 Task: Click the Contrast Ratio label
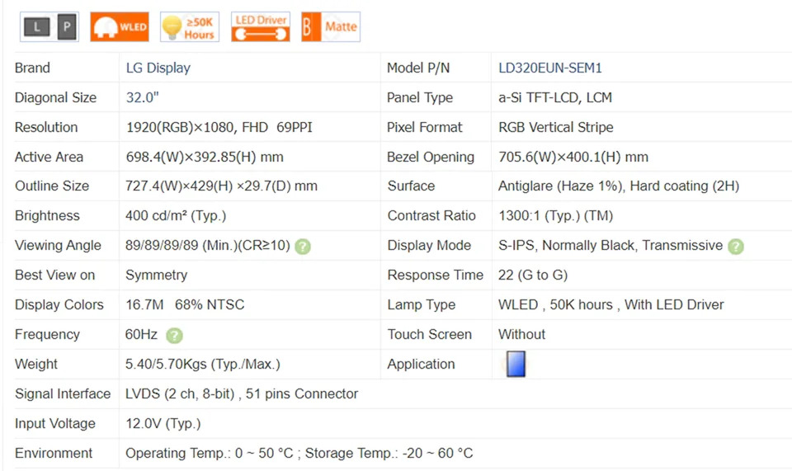point(431,215)
